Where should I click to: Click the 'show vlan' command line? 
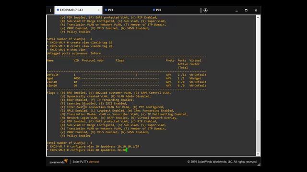66,50
